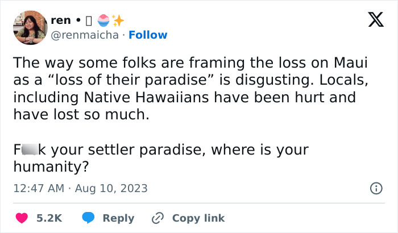Click the chain icon beside Copy link
The image size is (398, 233).
coord(157,218)
